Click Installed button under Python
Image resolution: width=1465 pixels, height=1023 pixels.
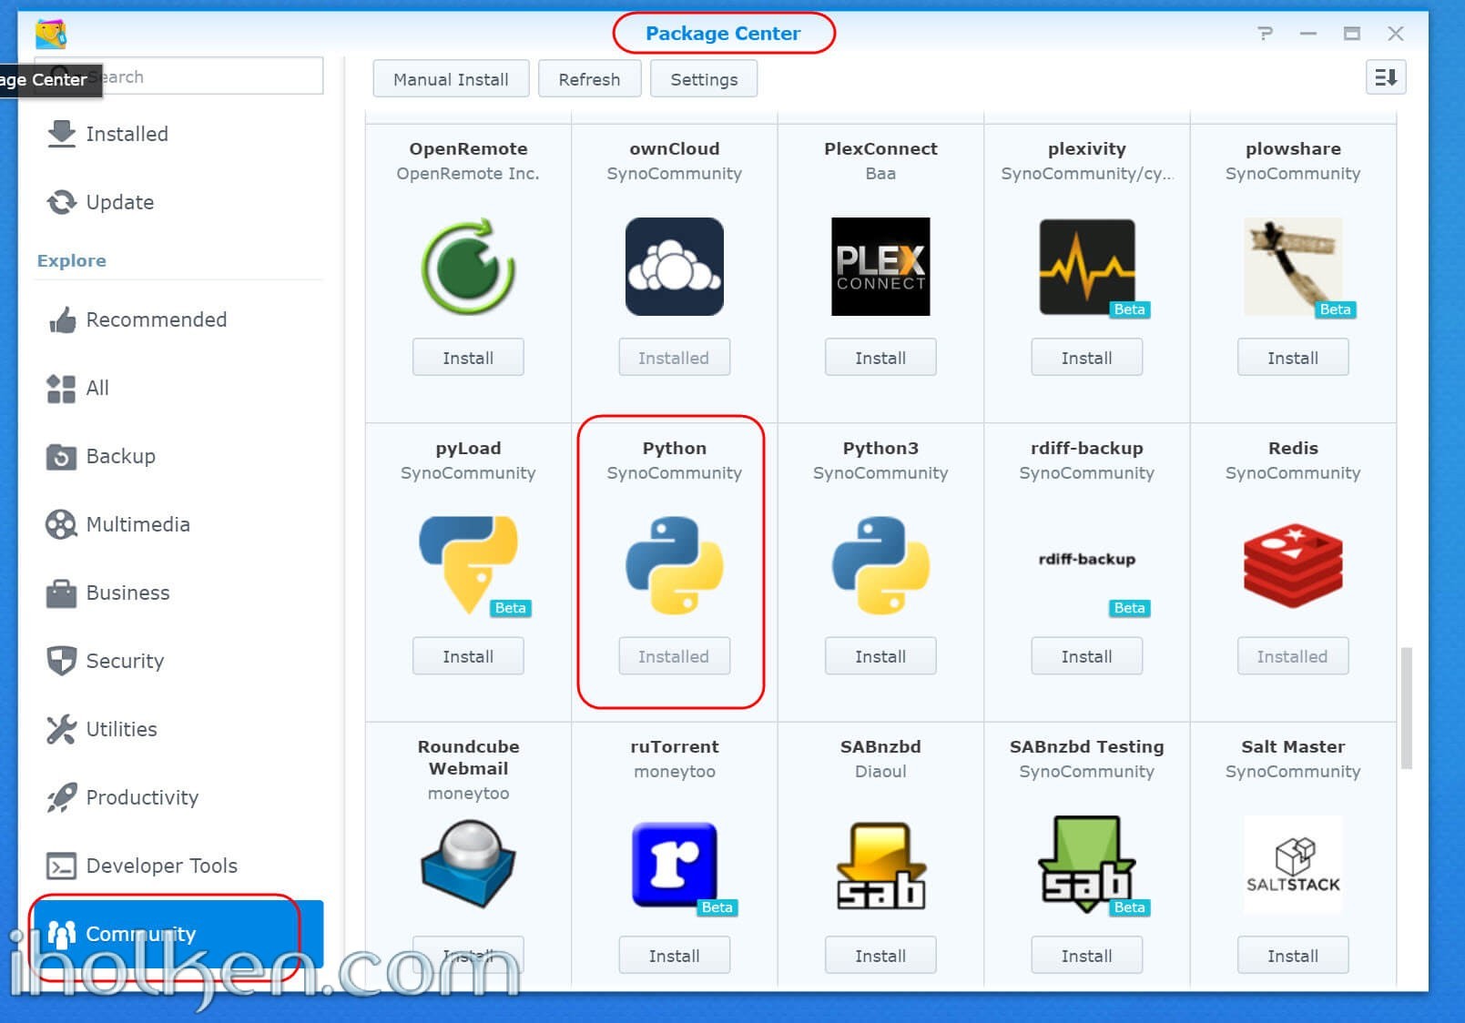[675, 656]
